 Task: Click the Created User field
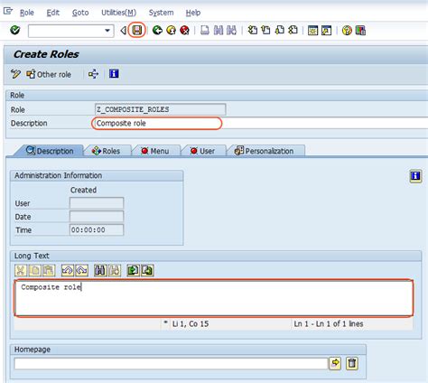pos(97,203)
